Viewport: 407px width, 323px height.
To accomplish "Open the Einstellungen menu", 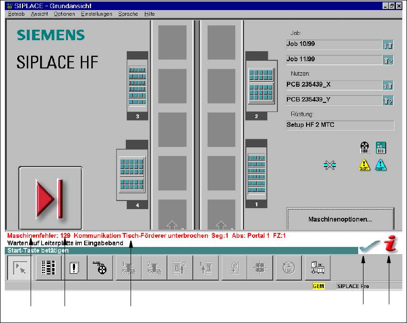I will (97, 14).
